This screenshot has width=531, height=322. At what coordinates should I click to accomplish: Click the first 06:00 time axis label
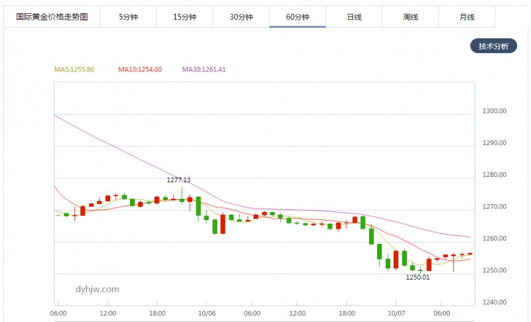(x=58, y=313)
